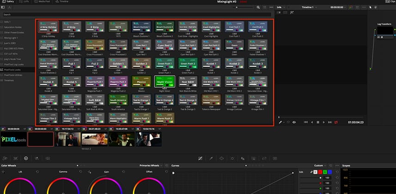Open the viewer three-dot options menu
396x194 pixels.
pyautogui.click(x=364, y=7)
